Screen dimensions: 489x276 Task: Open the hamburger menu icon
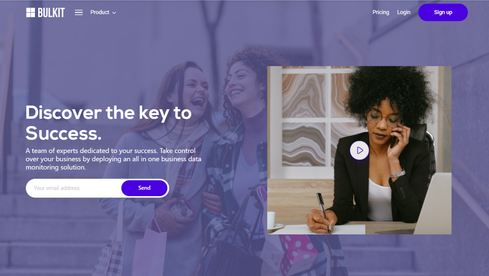point(79,12)
